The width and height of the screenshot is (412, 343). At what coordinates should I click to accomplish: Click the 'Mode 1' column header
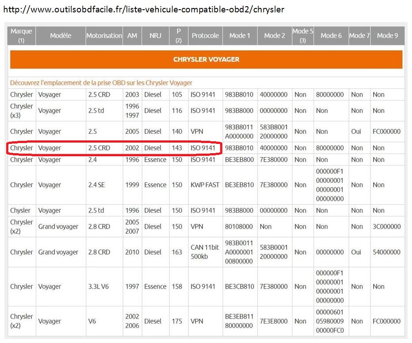pos(240,36)
